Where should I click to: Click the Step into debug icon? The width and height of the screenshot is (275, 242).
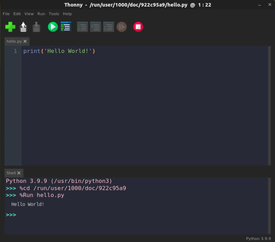click(x=96, y=27)
